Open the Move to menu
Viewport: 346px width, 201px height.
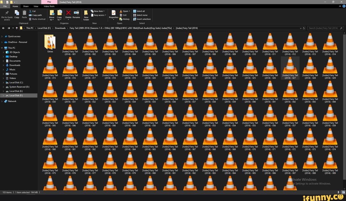pyautogui.click(x=52, y=15)
